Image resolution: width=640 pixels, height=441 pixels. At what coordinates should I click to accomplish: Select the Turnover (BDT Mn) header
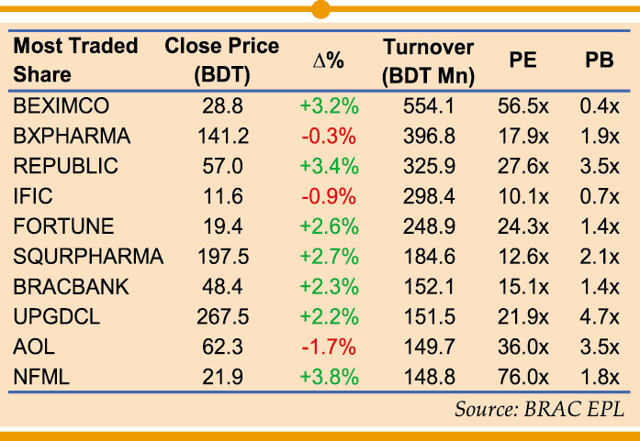pos(428,61)
